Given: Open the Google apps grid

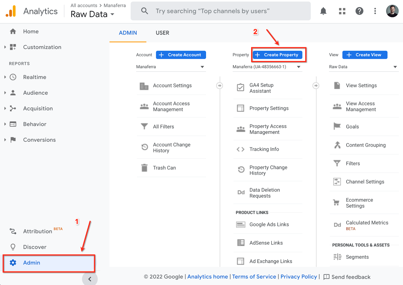Looking at the screenshot, I should click(342, 11).
